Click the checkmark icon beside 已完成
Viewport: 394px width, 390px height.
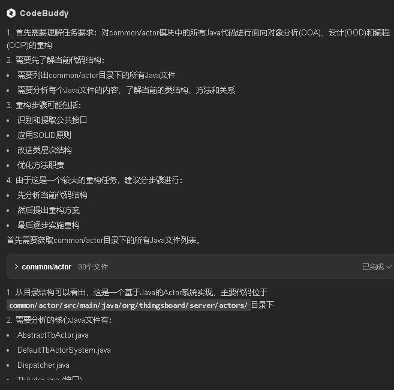tap(389, 267)
